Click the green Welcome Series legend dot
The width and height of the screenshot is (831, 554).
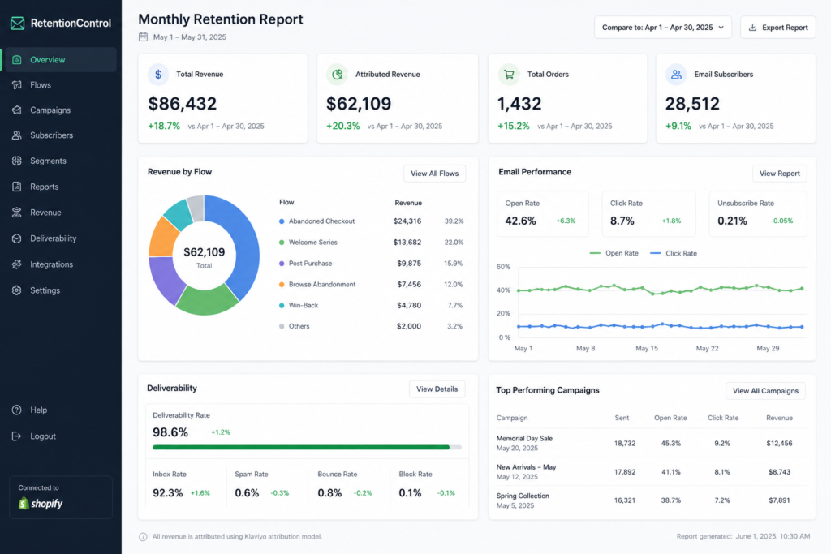click(x=282, y=242)
